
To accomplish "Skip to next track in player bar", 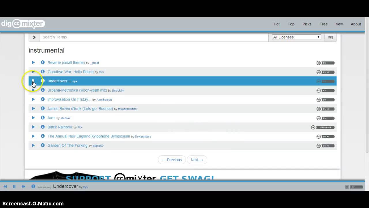I will (x=23, y=187).
